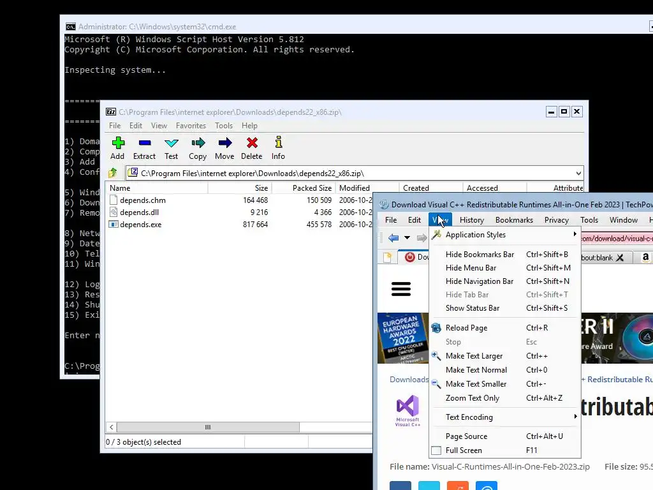This screenshot has height=490, width=653.
Task: Click the Copy icon in 7-Zip
Action: pos(198,143)
